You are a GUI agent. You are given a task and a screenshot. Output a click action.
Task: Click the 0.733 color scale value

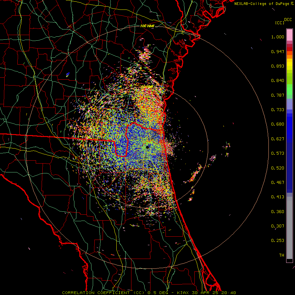click(x=278, y=110)
